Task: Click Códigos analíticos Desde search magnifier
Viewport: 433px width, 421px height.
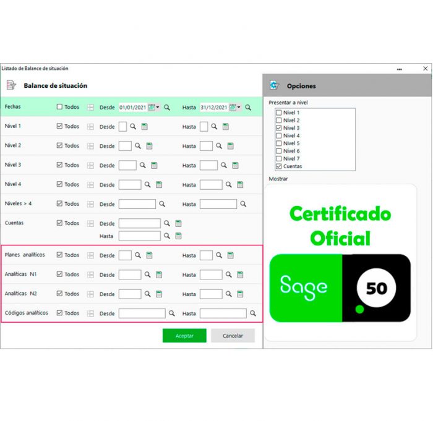Action: click(x=172, y=313)
